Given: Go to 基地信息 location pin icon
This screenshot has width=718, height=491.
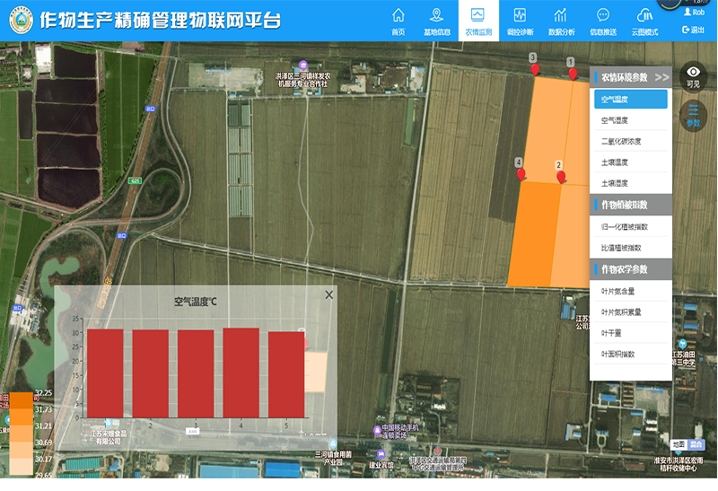Looking at the screenshot, I should coord(437,21).
